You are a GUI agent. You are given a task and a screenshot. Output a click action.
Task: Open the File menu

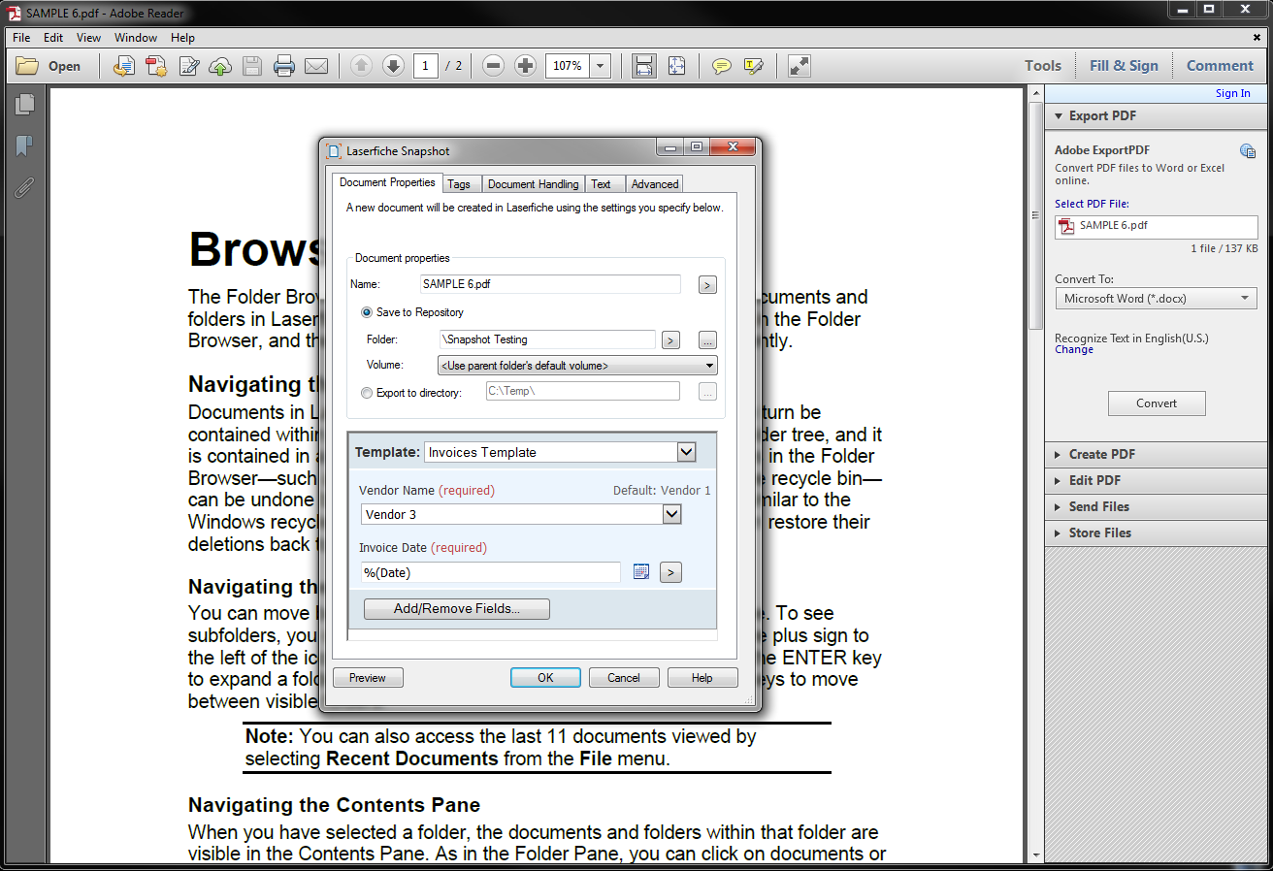[21, 38]
